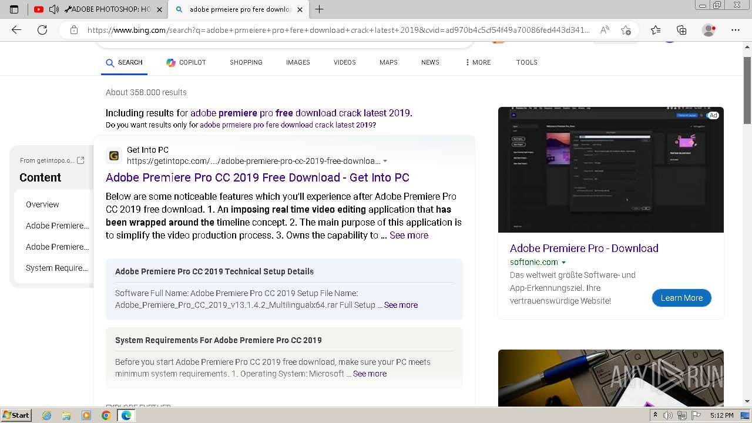
Task: Open a new browser tab
Action: pyautogui.click(x=319, y=9)
